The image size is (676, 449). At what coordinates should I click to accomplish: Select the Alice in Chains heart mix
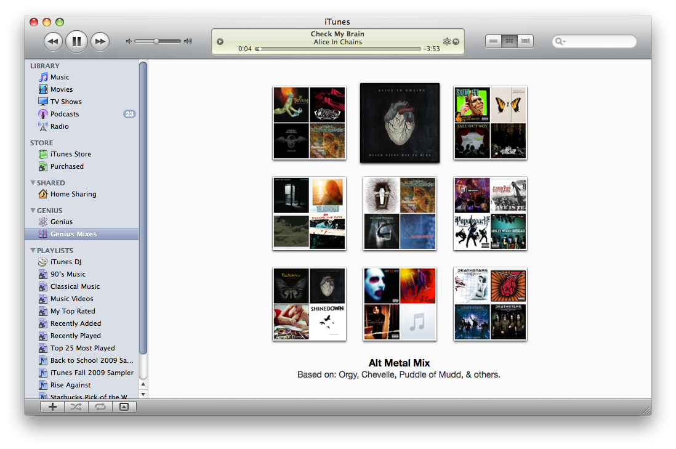click(400, 123)
